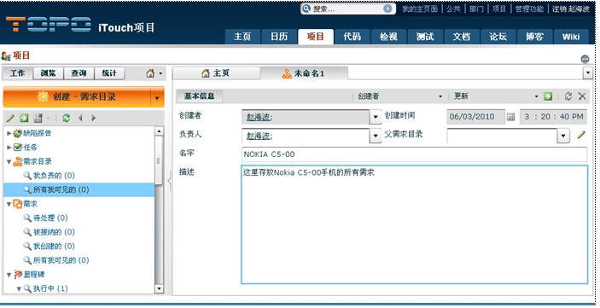Switch to the 日历 navigation tab
The height and width of the screenshot is (308, 600).
[279, 37]
